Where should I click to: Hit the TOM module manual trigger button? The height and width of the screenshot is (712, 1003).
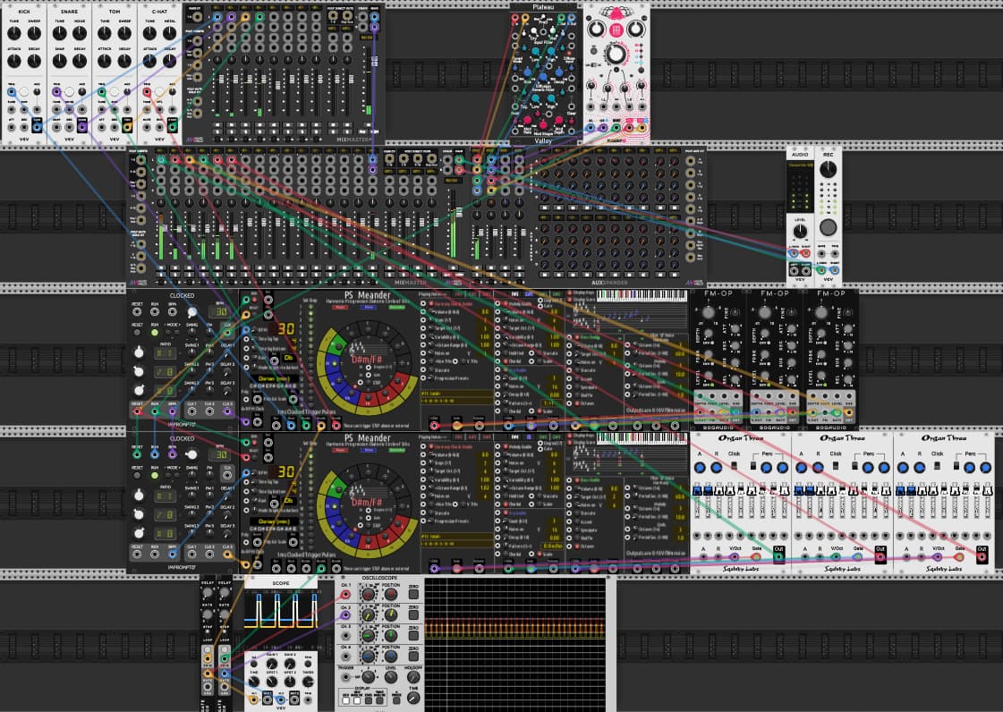(x=115, y=92)
